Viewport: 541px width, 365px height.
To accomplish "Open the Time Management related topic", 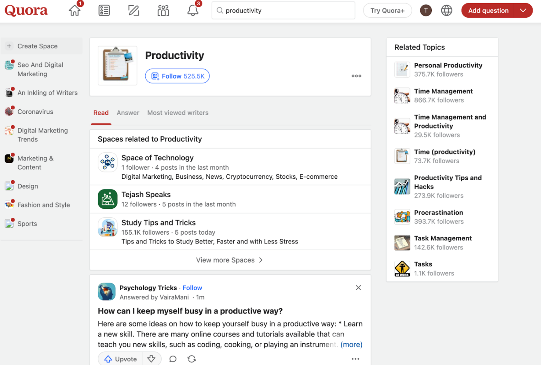I will (443, 91).
